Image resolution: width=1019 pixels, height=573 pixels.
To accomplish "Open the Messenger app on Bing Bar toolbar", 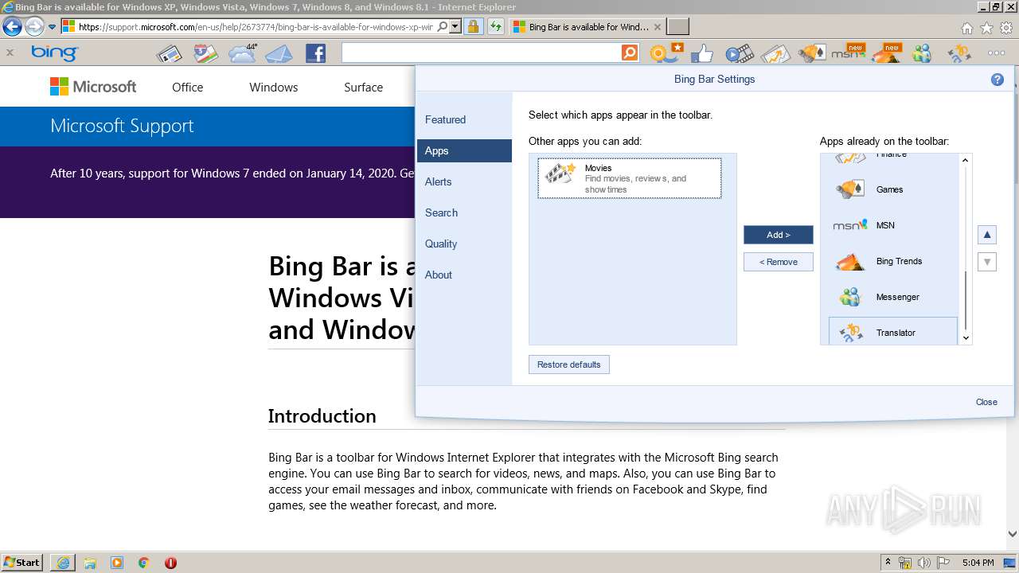I will click(x=922, y=54).
